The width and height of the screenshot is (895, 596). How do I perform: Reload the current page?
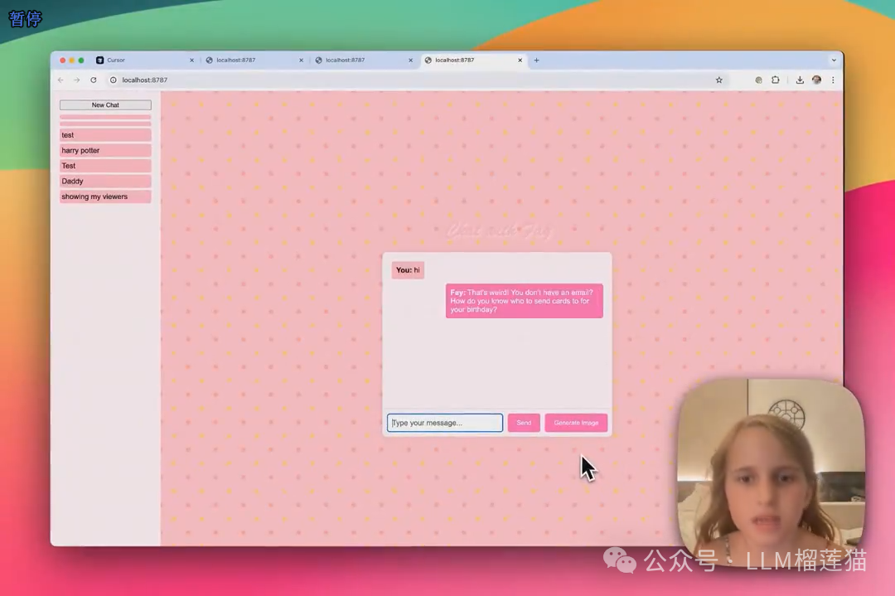94,80
